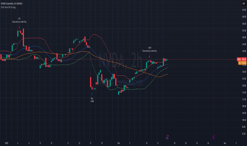
Task: Click date 29 on the time axis
Action: [x=102, y=143]
